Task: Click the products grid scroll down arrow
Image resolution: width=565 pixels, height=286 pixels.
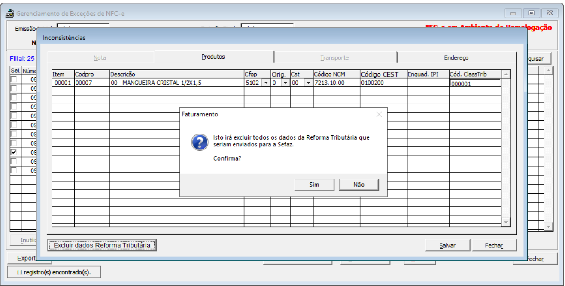Action: tap(506, 222)
